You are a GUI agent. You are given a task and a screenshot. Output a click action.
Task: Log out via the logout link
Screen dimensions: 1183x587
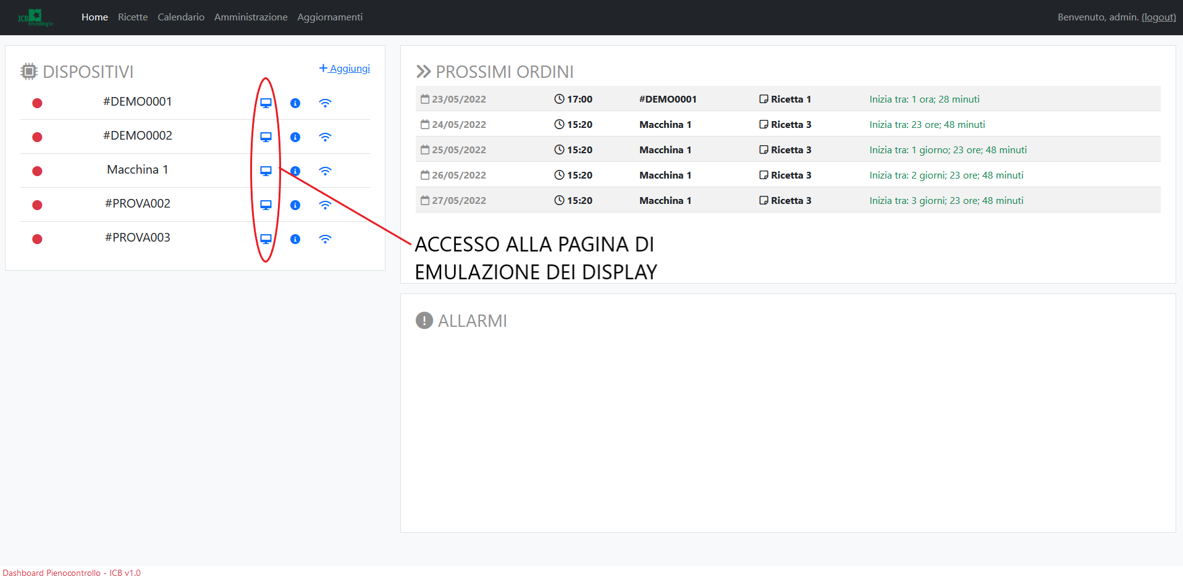[1158, 17]
